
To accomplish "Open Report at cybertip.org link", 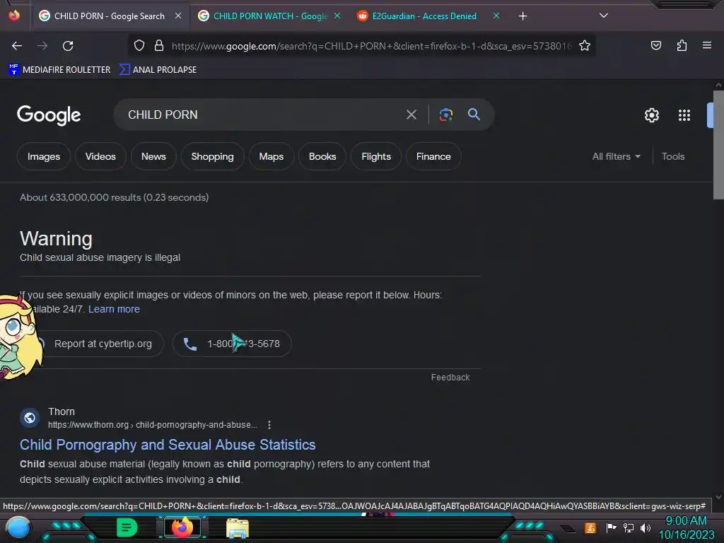I will [x=103, y=344].
